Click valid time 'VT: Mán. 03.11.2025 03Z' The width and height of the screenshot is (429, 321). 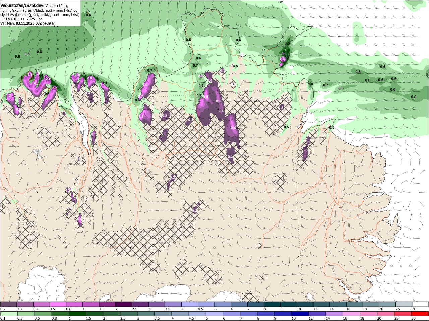pyautogui.click(x=21, y=23)
